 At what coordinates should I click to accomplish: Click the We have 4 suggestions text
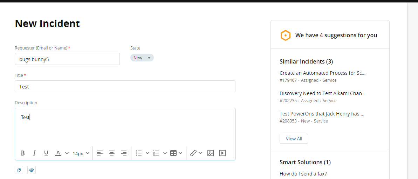click(336, 35)
